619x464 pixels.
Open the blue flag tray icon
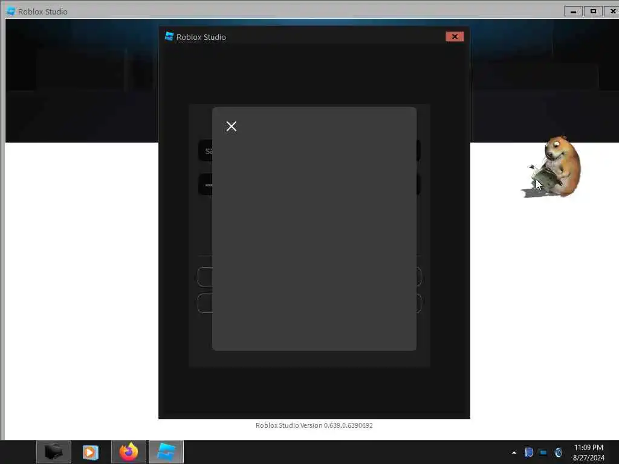click(528, 452)
